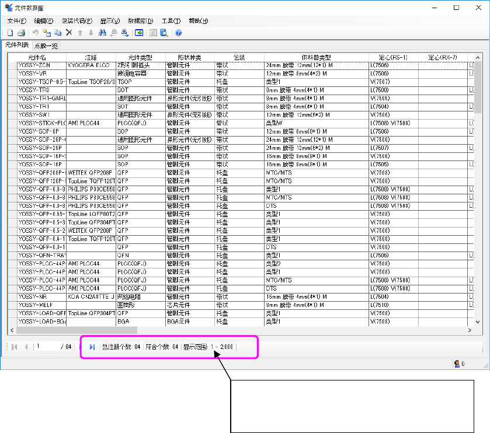490x433 pixels.
Task: Open the 文件(F) menu
Action: click(x=17, y=21)
